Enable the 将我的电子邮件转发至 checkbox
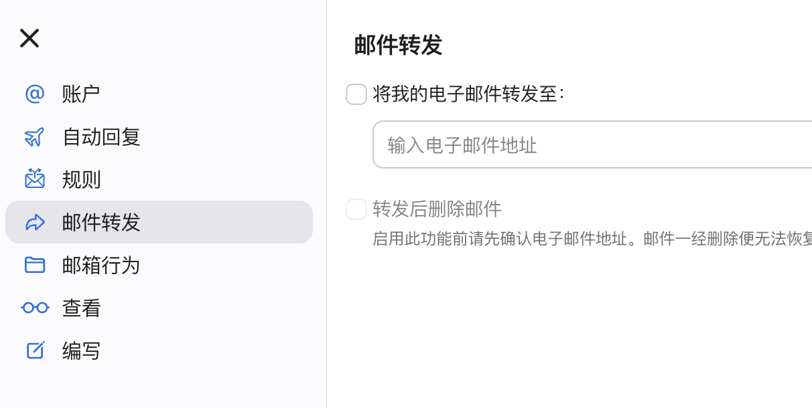This screenshot has height=408, width=812. click(356, 94)
